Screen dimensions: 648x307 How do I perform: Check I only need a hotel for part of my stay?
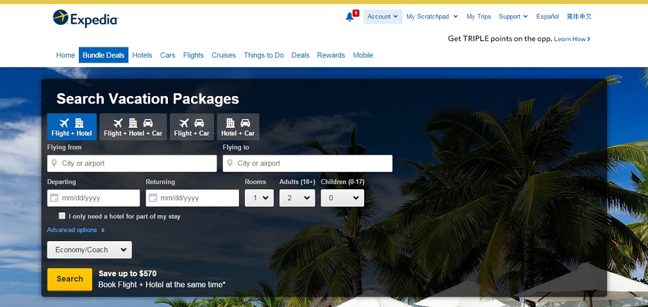[62, 216]
